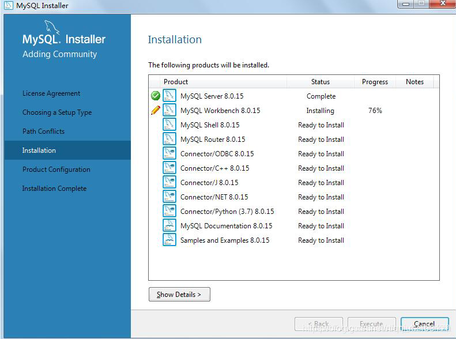The height and width of the screenshot is (339, 456).
Task: Click Ready to Install status for MySQL Router
Action: tap(321, 140)
